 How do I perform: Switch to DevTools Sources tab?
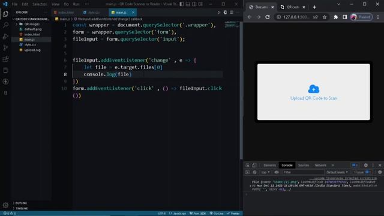[x=304, y=166]
